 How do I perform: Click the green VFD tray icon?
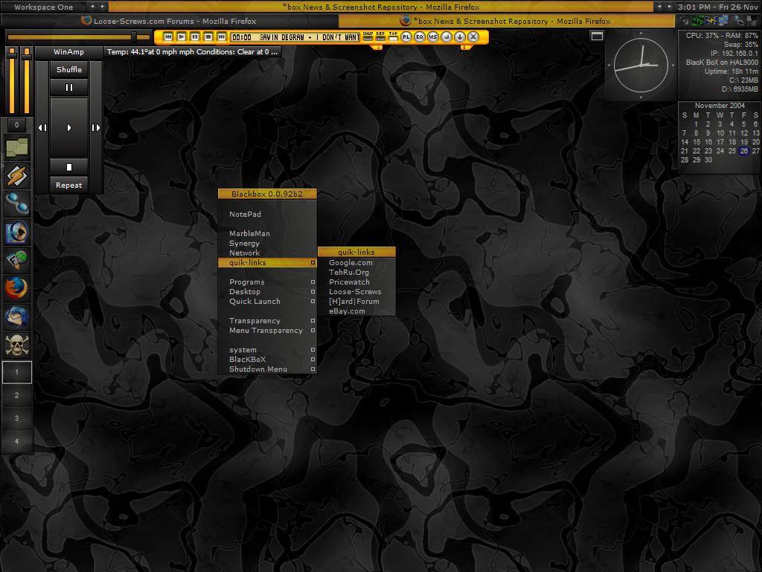coord(698,21)
